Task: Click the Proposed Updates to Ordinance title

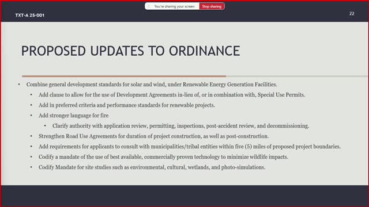Action: [131, 51]
